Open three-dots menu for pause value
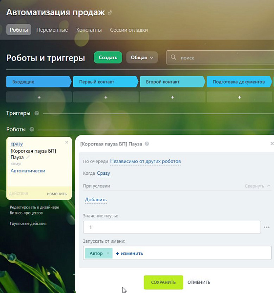 tap(267, 227)
